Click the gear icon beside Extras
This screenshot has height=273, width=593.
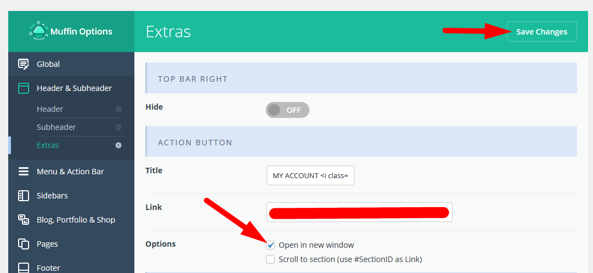coord(118,145)
